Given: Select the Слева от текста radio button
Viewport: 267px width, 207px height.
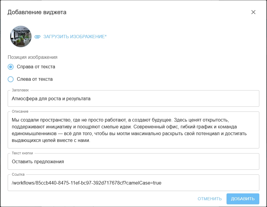Looking at the screenshot, I should 11,79.
